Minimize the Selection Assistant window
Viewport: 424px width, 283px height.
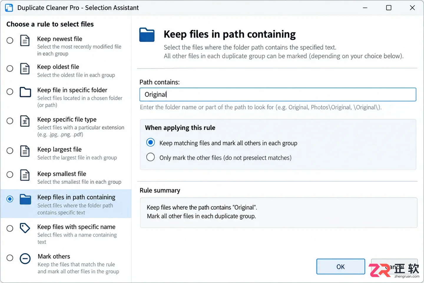point(365,8)
